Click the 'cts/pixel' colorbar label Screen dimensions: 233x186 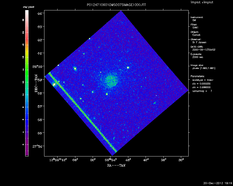click(29, 7)
